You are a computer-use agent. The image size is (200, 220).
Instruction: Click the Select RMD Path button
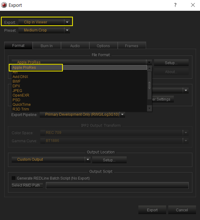point(27,185)
